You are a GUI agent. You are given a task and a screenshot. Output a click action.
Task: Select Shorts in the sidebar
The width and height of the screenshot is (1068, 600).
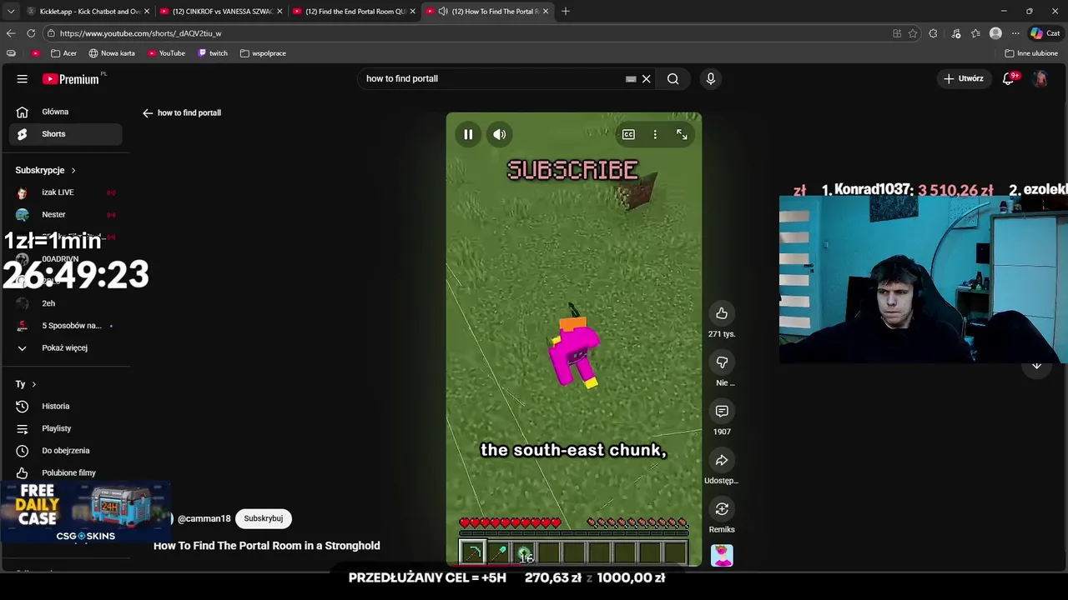[x=65, y=134]
